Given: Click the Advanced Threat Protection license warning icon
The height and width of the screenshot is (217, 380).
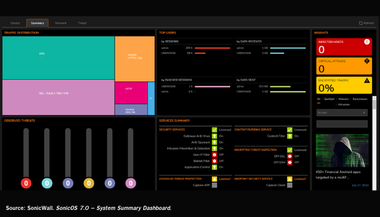Looking at the screenshot, I should [x=215, y=178].
